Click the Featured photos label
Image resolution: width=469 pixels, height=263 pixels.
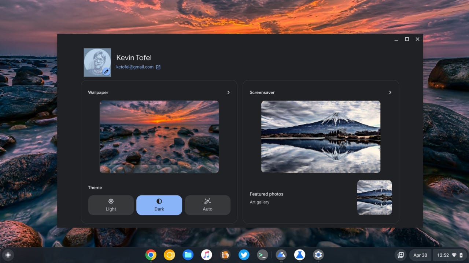(x=266, y=194)
